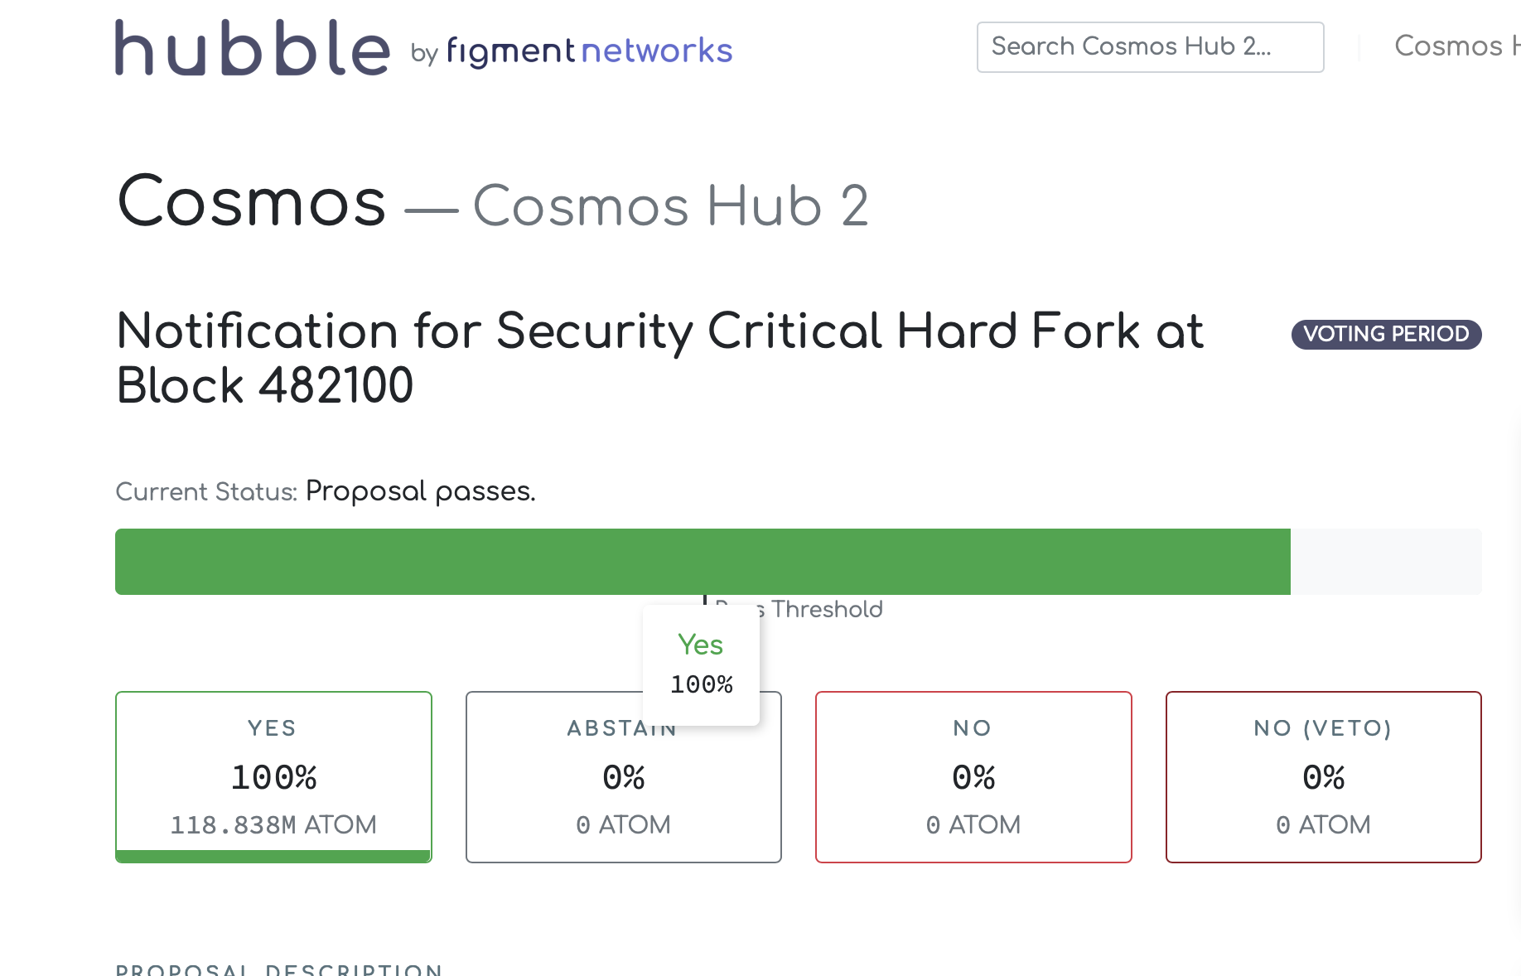Click the hubble logo
The width and height of the screenshot is (1521, 976).
(x=252, y=48)
